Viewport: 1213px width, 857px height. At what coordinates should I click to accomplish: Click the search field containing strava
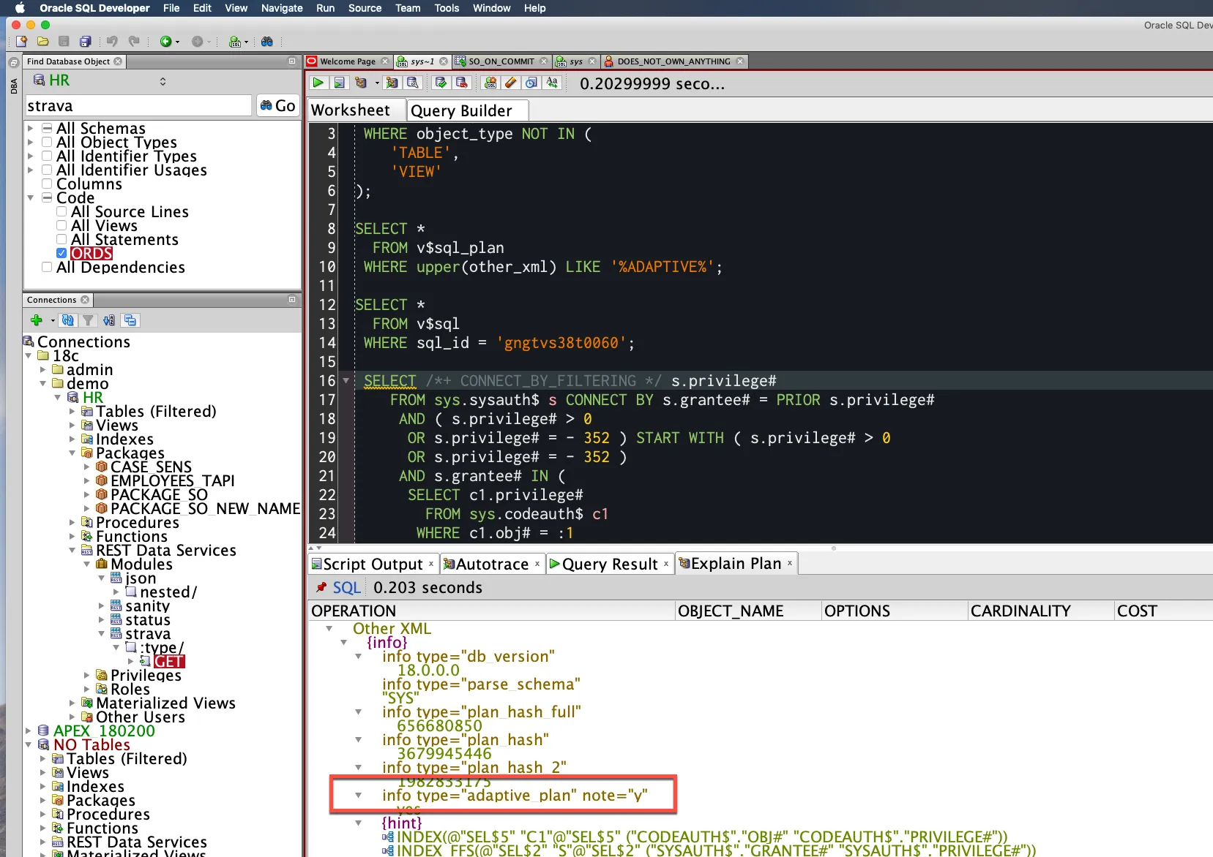click(138, 105)
